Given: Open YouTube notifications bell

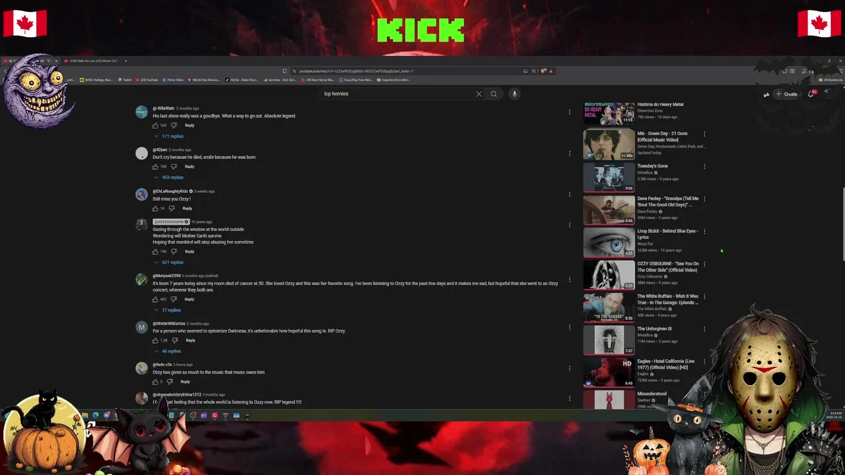Looking at the screenshot, I should click(x=811, y=94).
